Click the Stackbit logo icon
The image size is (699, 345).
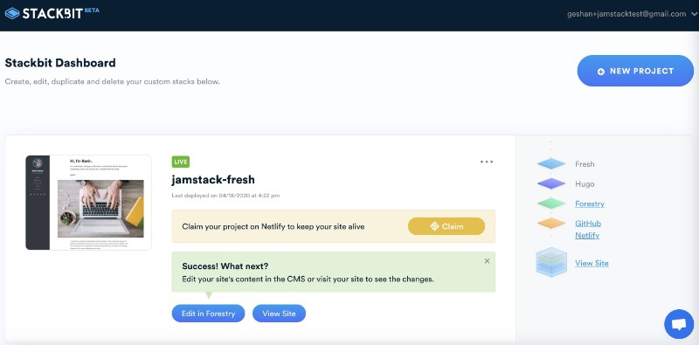12,13
